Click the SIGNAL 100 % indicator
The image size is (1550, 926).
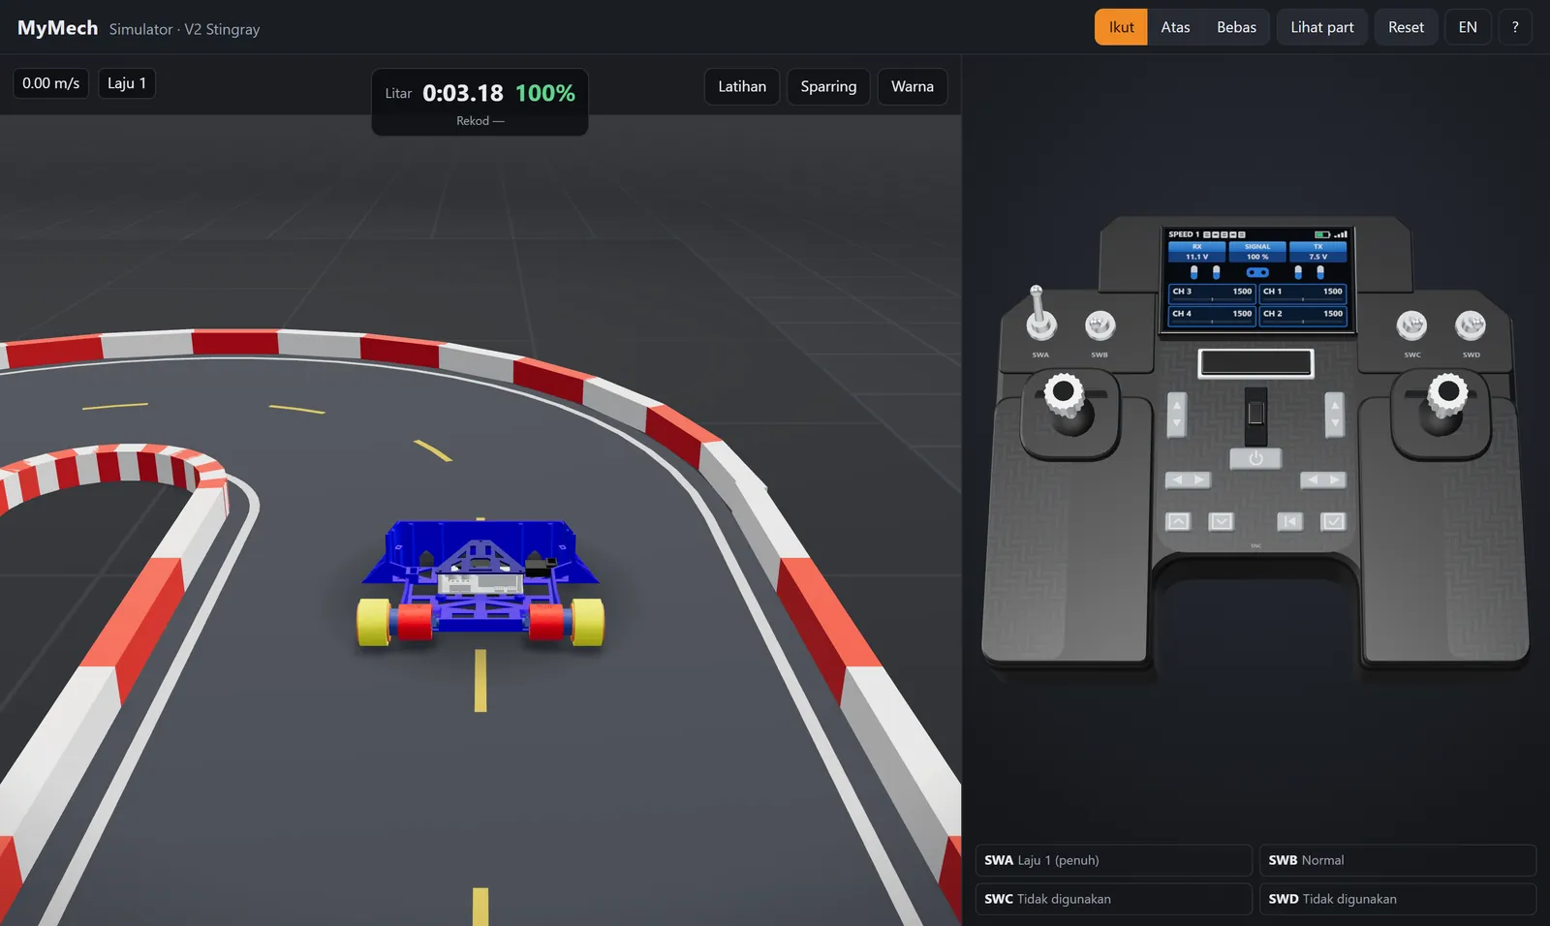1257,252
